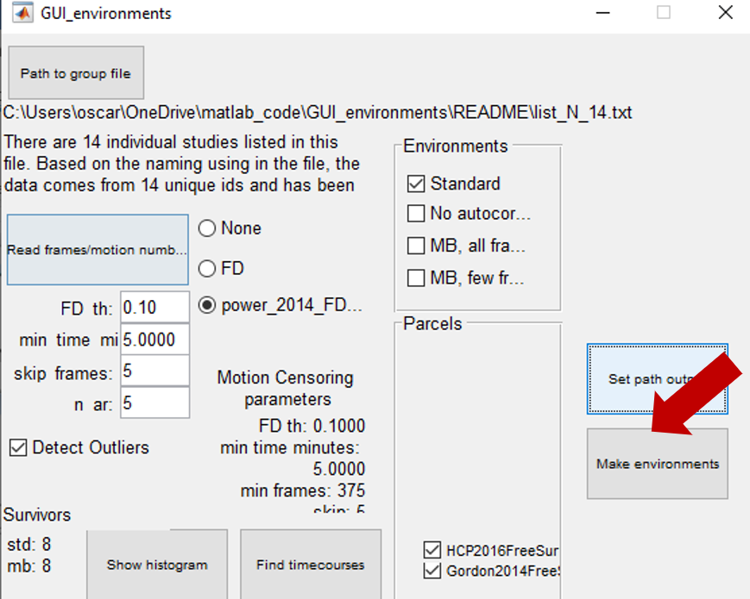Screen dimensions: 750x599
Task: Click the Survivors label
Action: click(x=37, y=515)
